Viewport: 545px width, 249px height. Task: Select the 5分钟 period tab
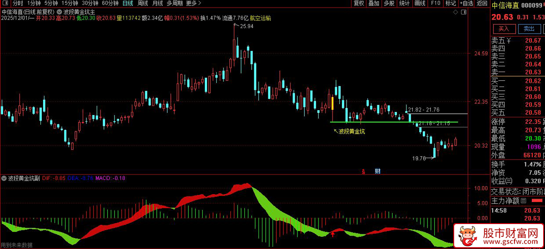(x=51, y=3)
